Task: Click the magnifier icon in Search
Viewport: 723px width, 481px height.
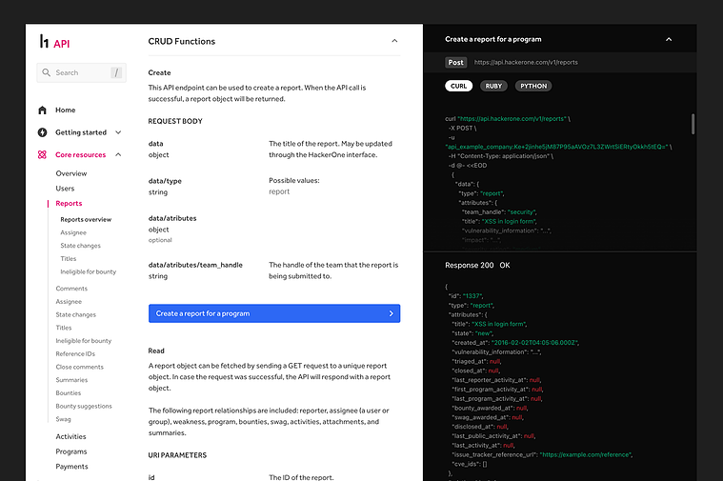Action: pos(46,72)
